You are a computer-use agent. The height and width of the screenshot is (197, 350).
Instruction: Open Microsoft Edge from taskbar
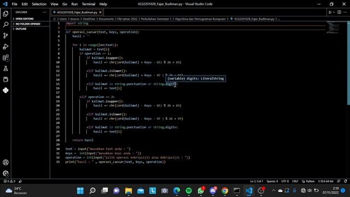[x=177, y=190]
